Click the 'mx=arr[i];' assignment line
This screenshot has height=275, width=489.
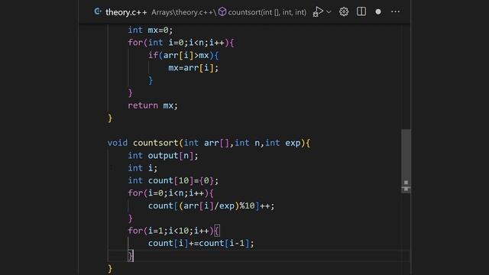coord(193,68)
